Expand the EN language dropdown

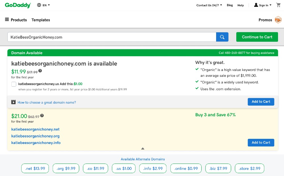pyautogui.click(x=46, y=5)
